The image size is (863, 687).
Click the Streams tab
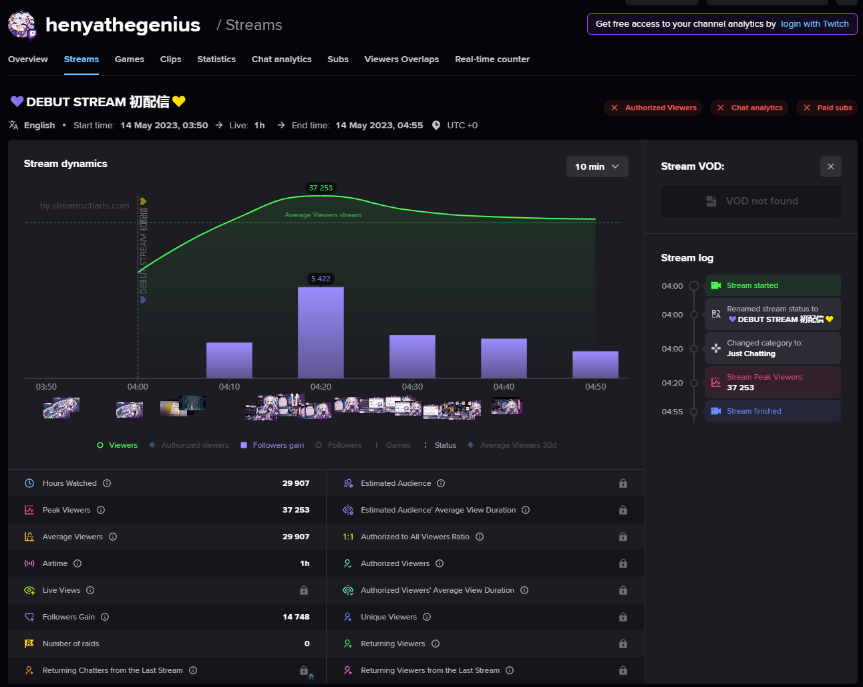point(81,59)
